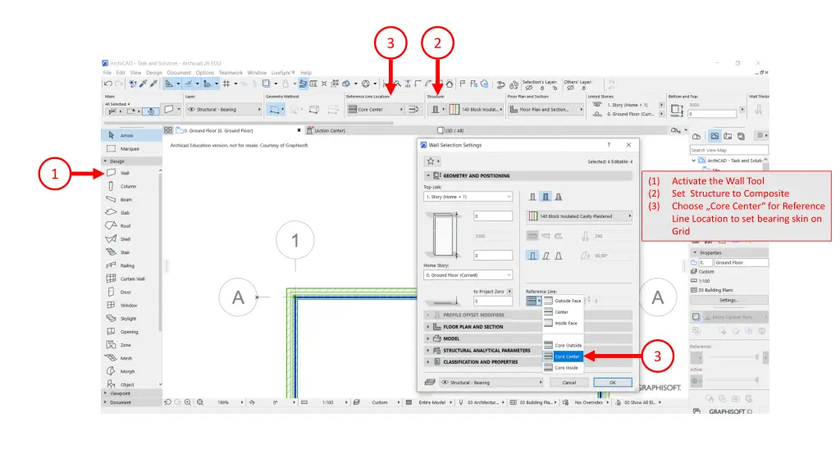Select Core Inside reference line option
Viewport: 840px width, 472px height.
point(563,368)
